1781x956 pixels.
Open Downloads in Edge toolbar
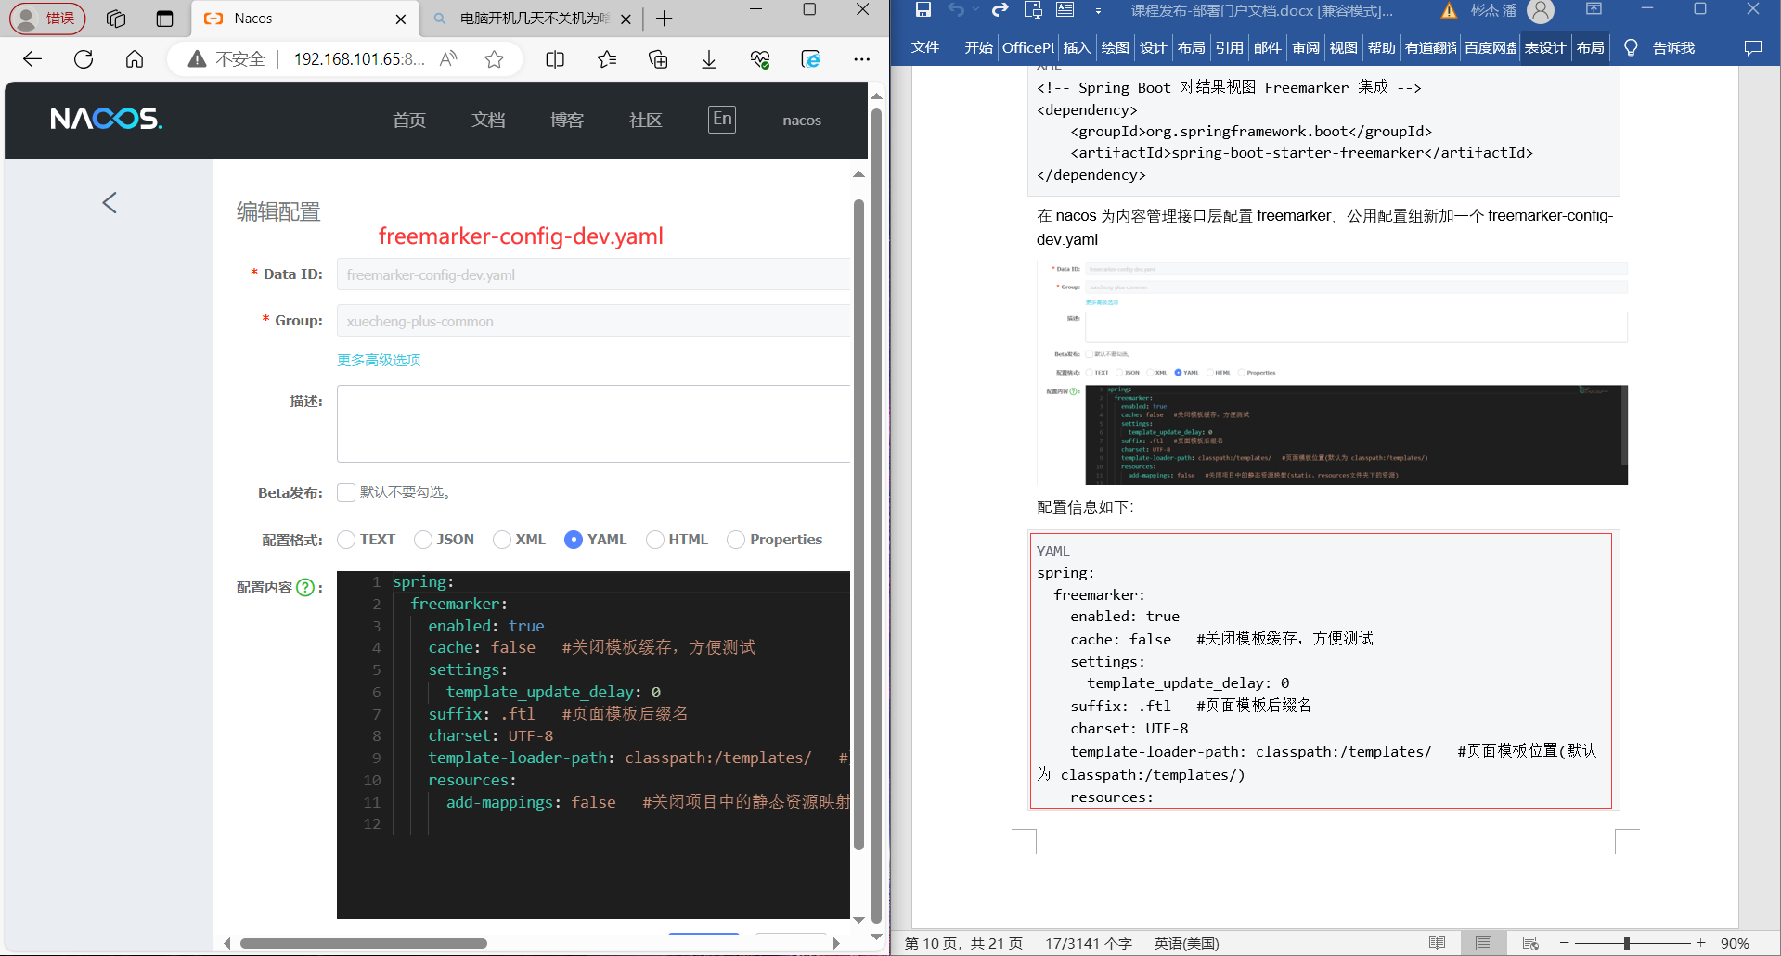click(709, 59)
